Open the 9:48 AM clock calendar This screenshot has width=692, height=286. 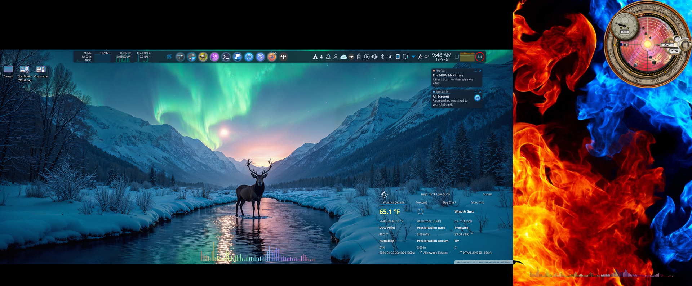[x=442, y=57]
